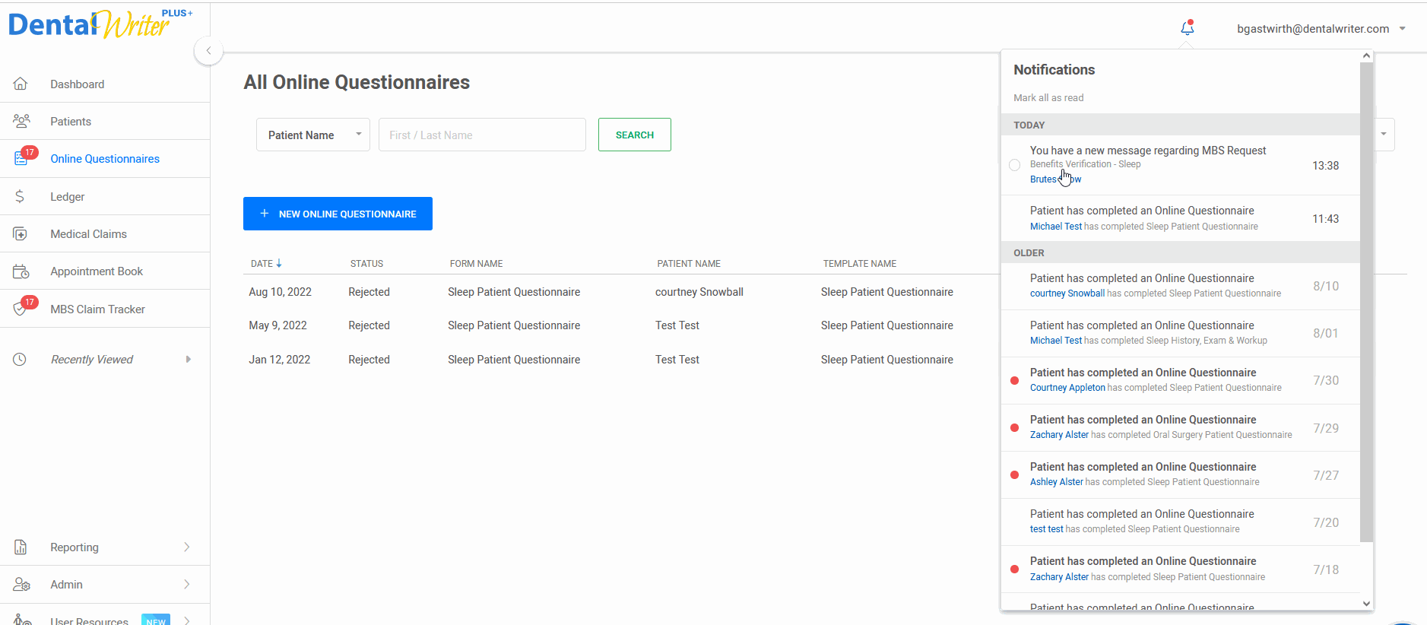Image resolution: width=1427 pixels, height=625 pixels.
Task: Click the STATUS column header
Action: [x=366, y=264]
